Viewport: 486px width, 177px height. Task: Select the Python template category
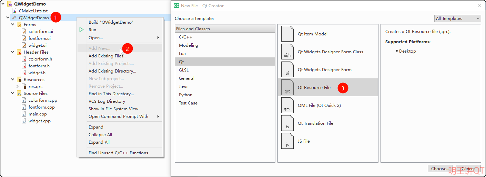225,95
